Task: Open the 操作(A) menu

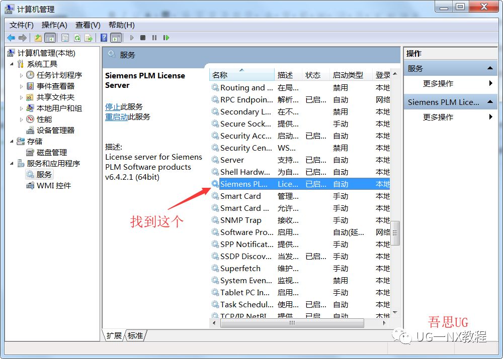Action: [54, 25]
